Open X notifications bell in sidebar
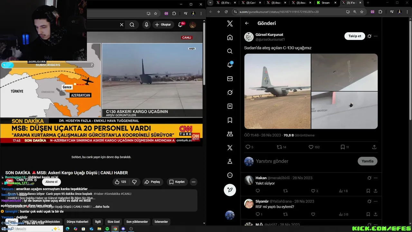 pos(230,65)
